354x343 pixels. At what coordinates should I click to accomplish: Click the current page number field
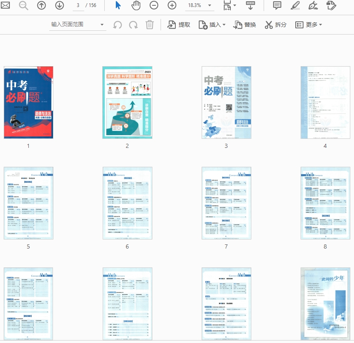[x=78, y=5]
